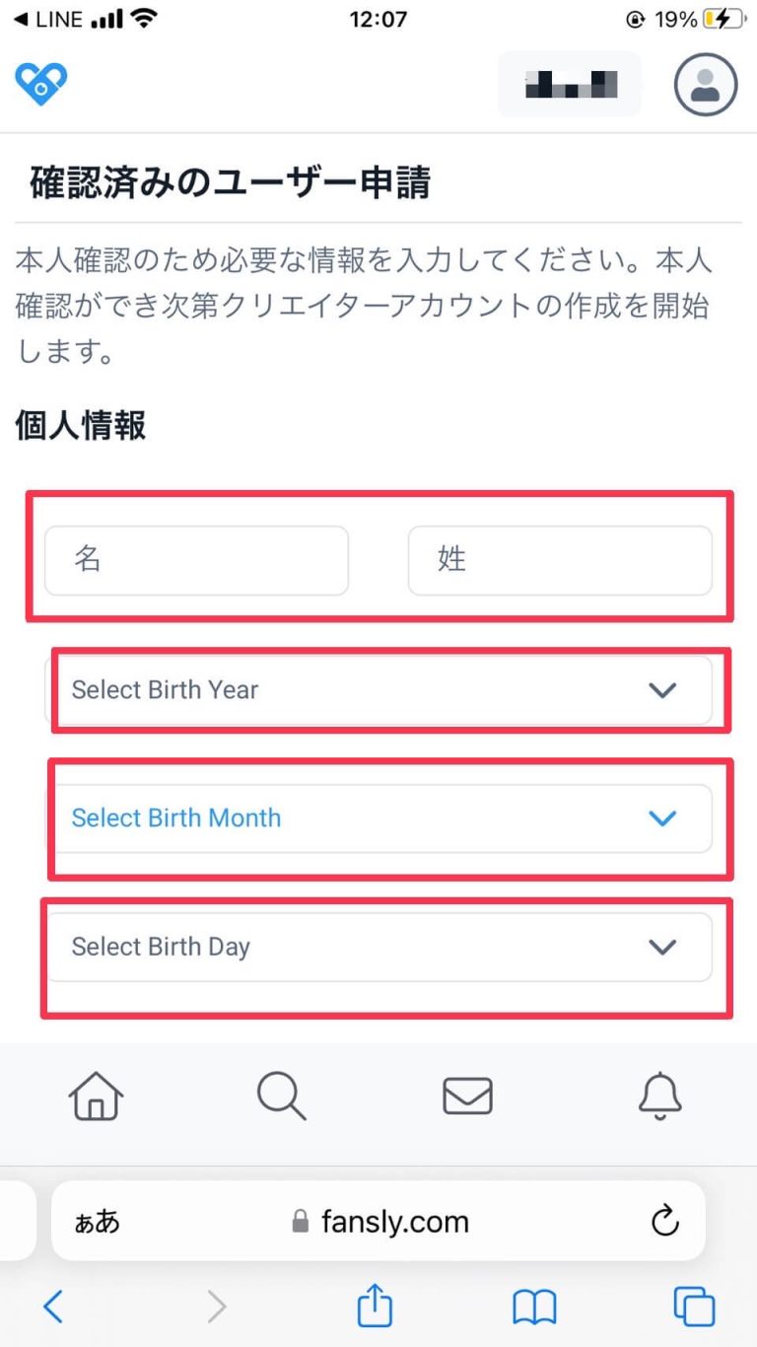Open the Select Birth Year dropdown
Viewport: 757px width, 1347px height.
379,690
